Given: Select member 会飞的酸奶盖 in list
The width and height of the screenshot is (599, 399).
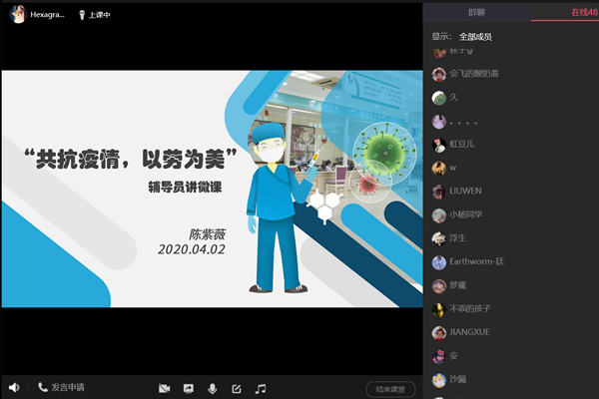Looking at the screenshot, I should pos(473,74).
